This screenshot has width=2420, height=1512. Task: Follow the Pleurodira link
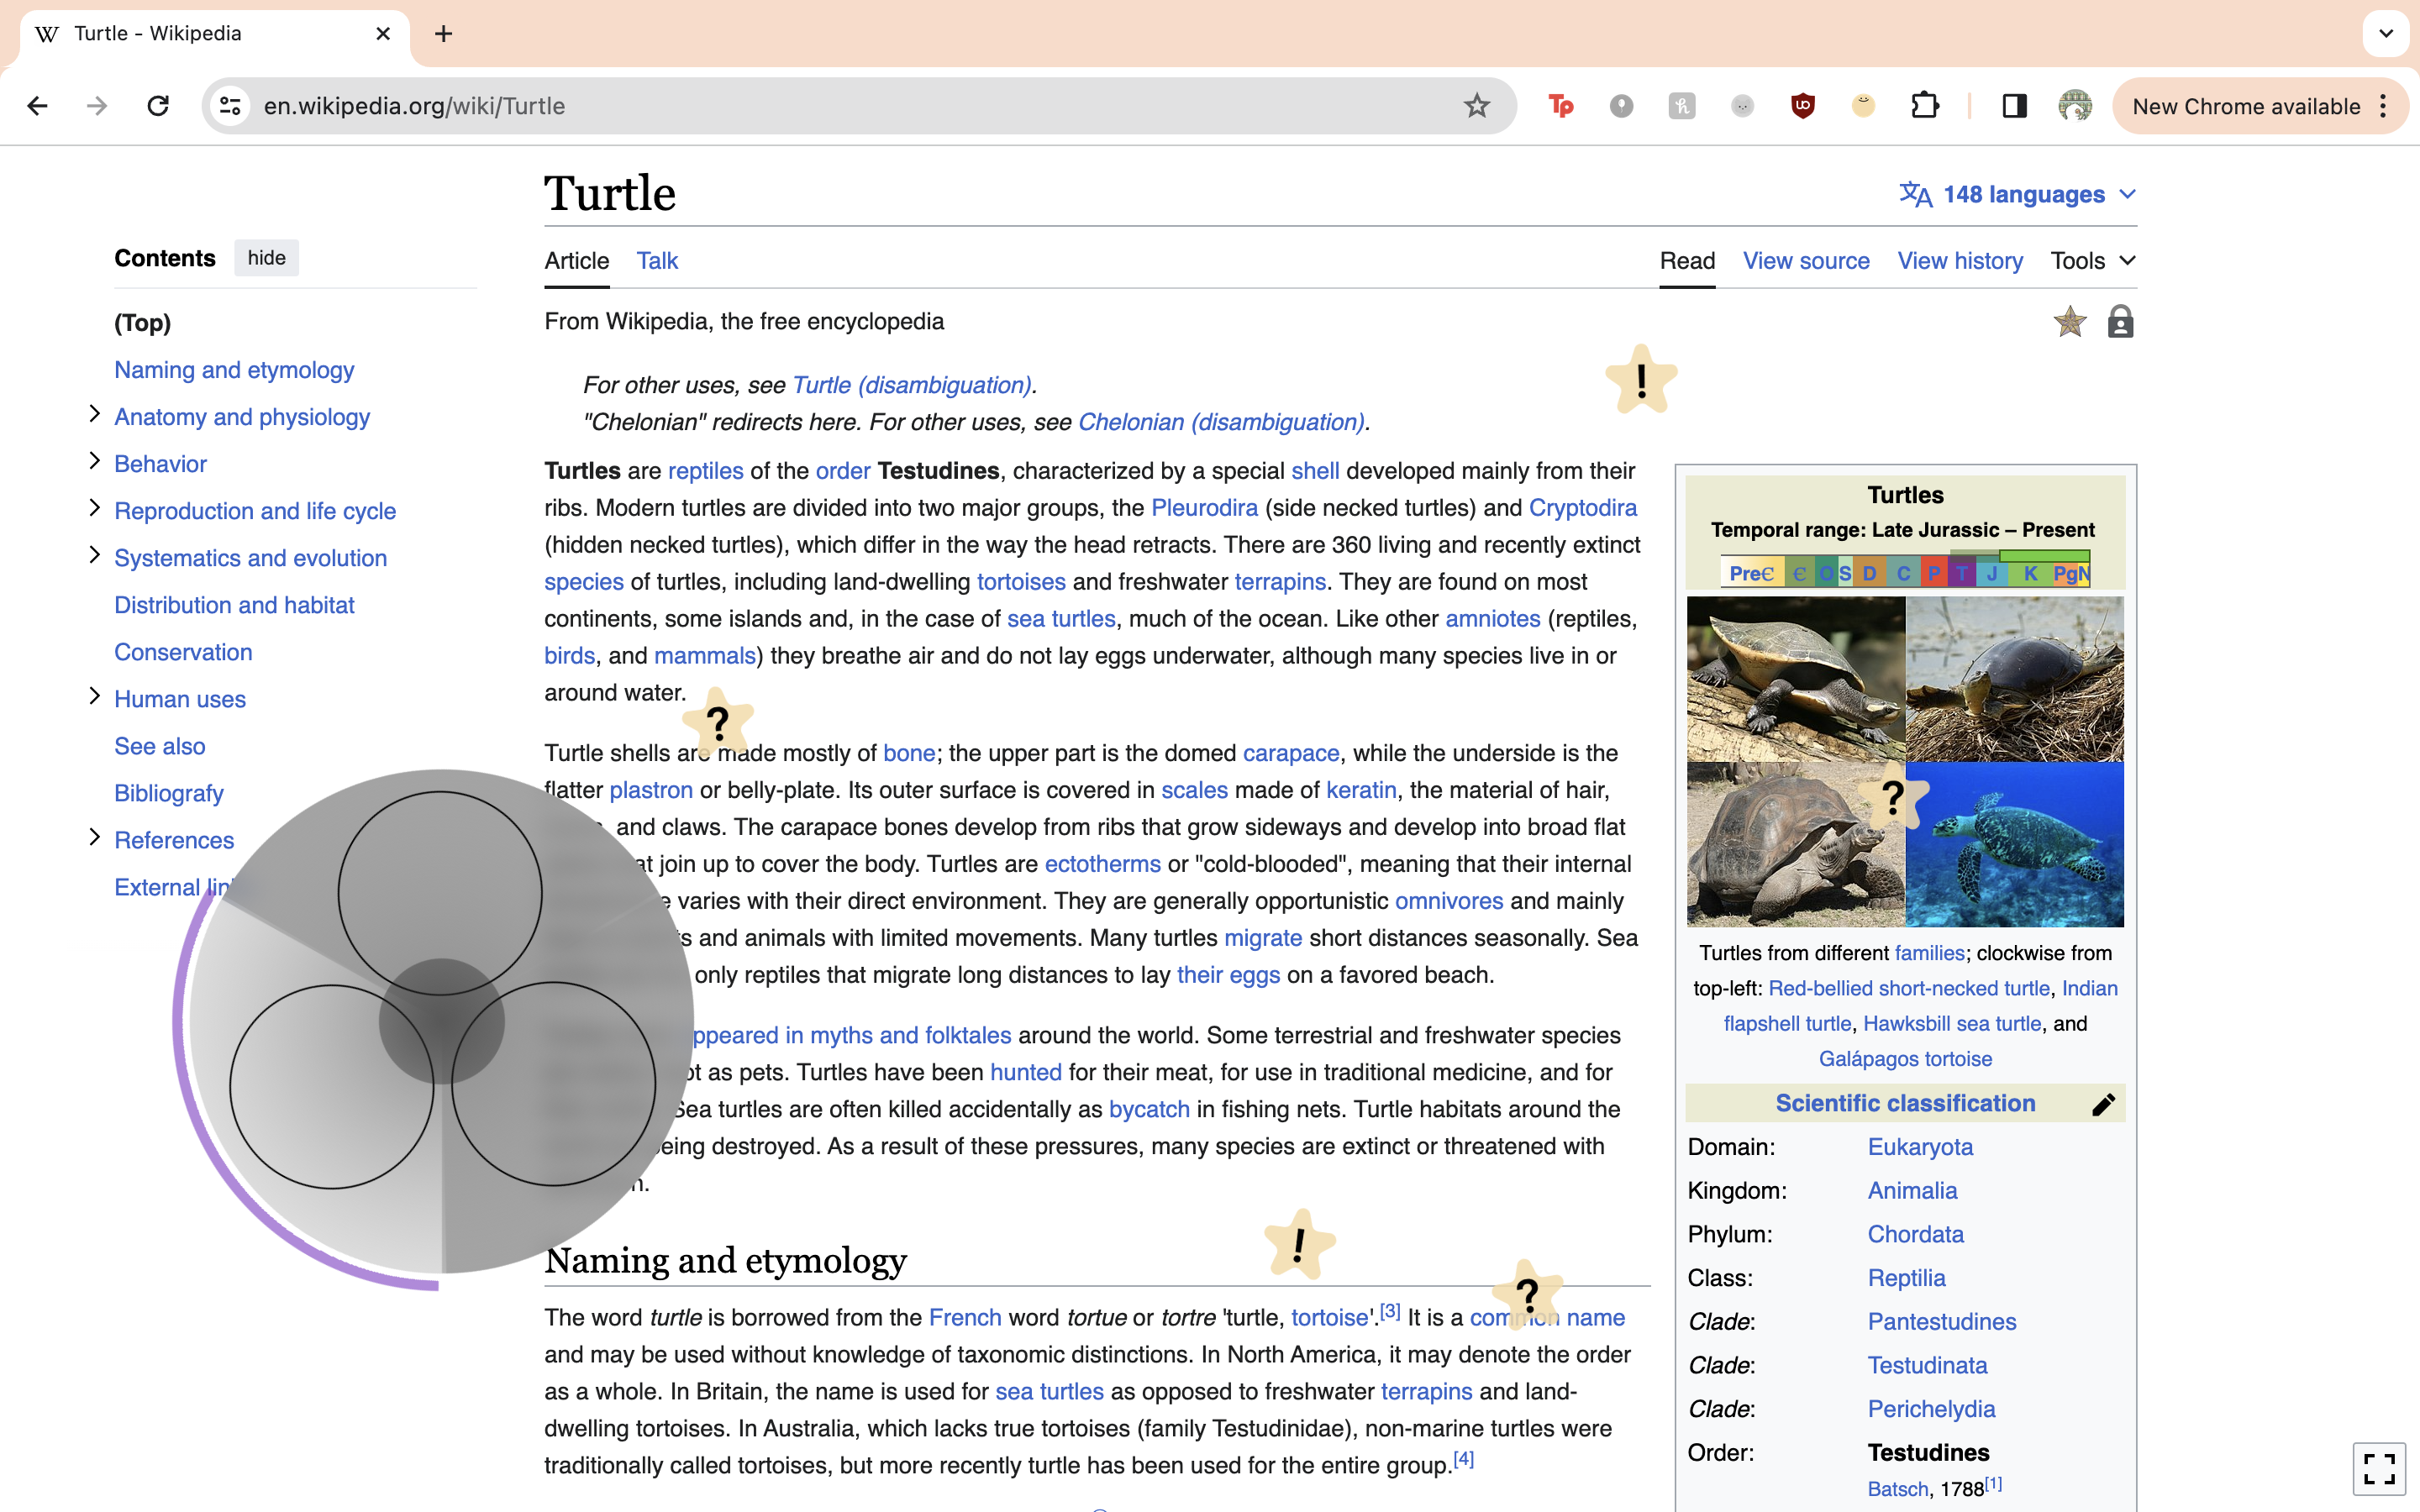1203,508
